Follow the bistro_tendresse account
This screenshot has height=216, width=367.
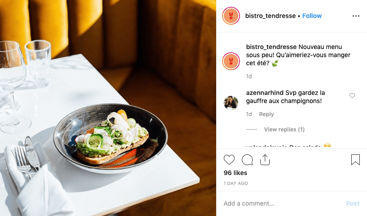pos(312,16)
